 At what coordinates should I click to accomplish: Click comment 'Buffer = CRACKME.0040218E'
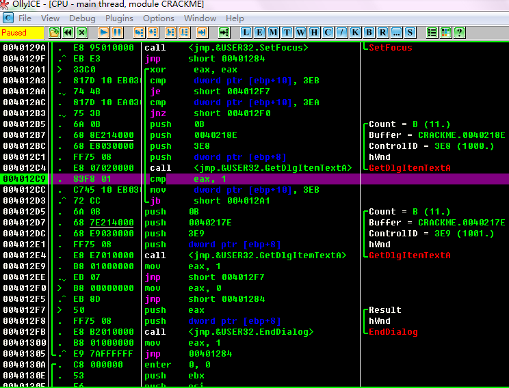pos(437,135)
